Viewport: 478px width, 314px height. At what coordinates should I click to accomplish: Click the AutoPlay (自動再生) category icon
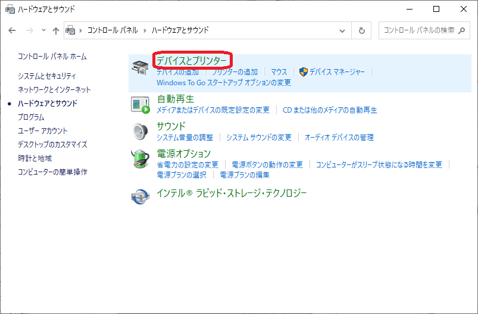click(x=140, y=104)
